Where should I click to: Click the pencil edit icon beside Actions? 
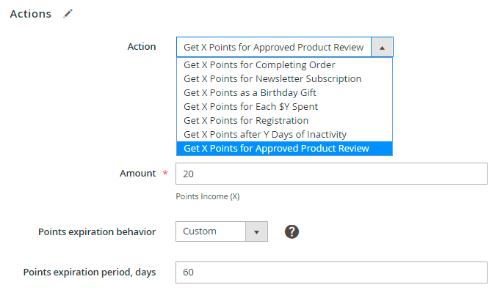(x=68, y=14)
